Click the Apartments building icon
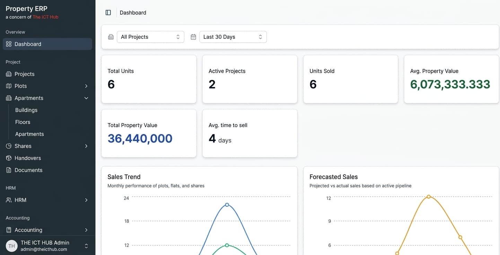The width and height of the screenshot is (500, 255). pos(9,98)
